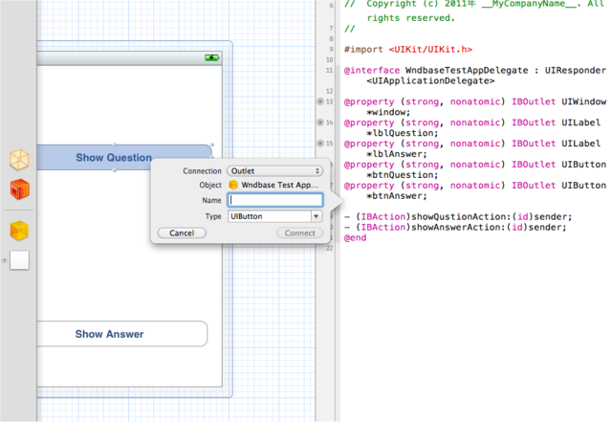Select the Show Question button on canvas
612x422 pixels.
click(123, 158)
